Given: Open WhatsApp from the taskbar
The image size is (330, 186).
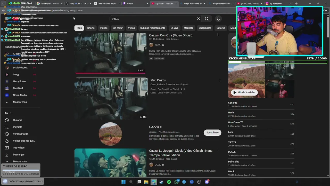Looking at the screenshot, I should point(177,182).
